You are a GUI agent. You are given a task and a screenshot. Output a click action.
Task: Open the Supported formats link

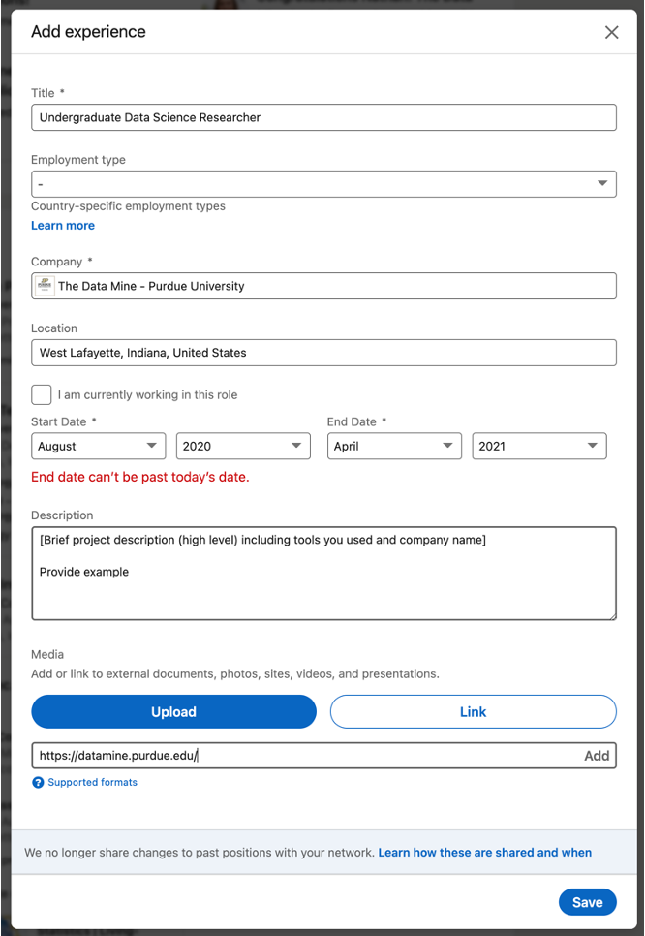point(92,783)
